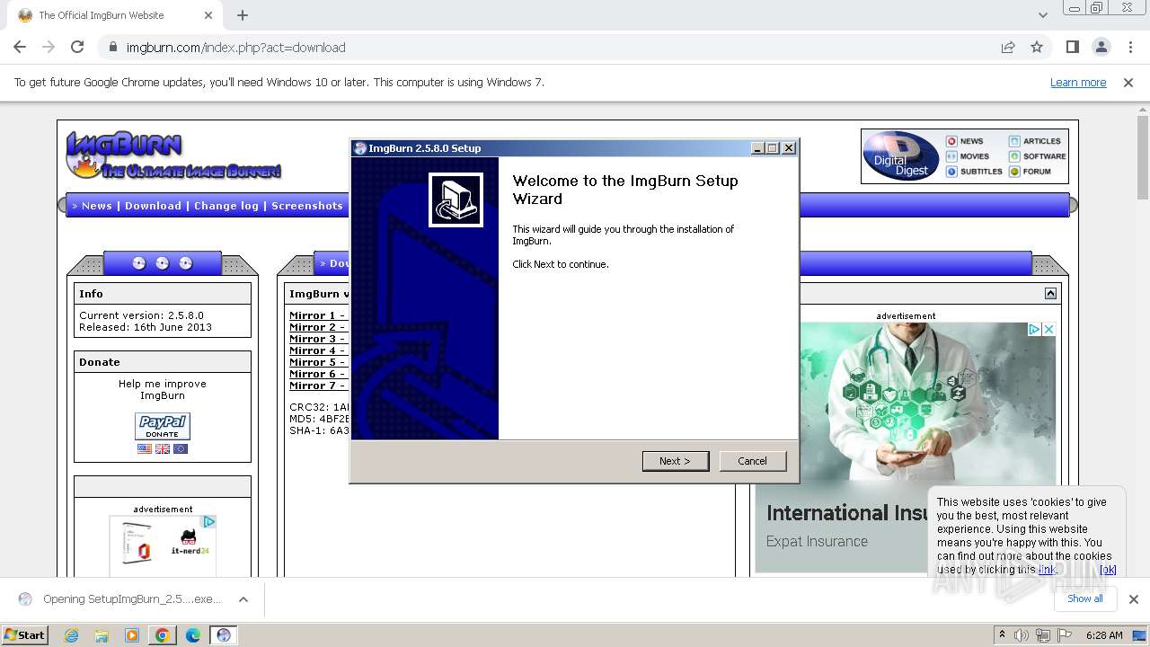This screenshot has height=647, width=1150.
Task: Click the Mirror 3 download link
Action: point(317,339)
